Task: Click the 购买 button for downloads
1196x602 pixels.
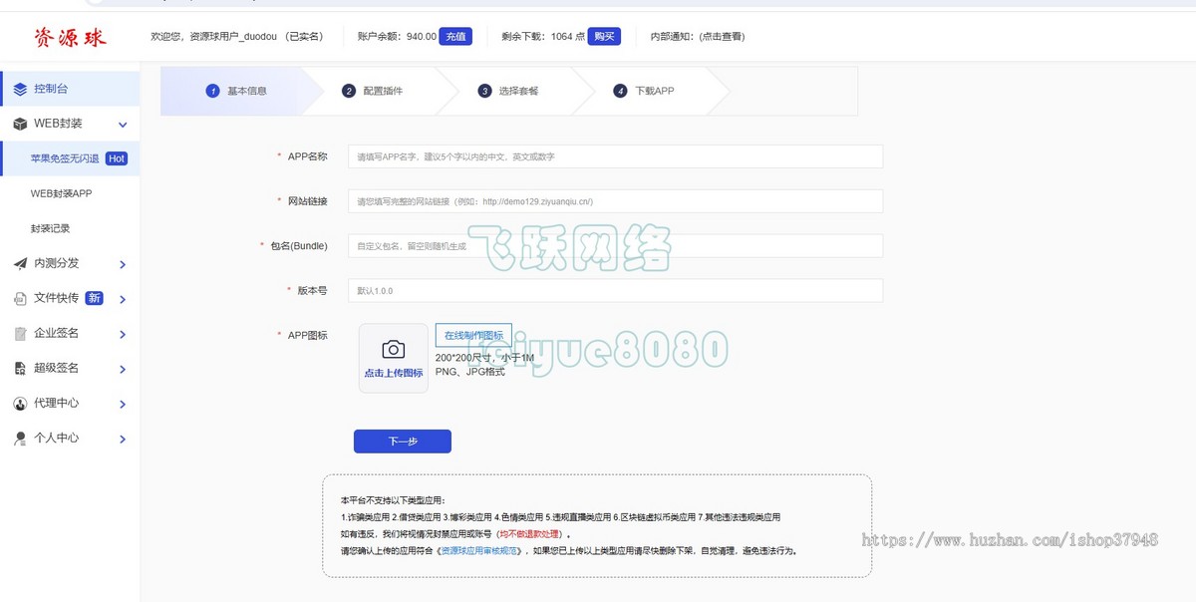Action: pyautogui.click(x=604, y=36)
